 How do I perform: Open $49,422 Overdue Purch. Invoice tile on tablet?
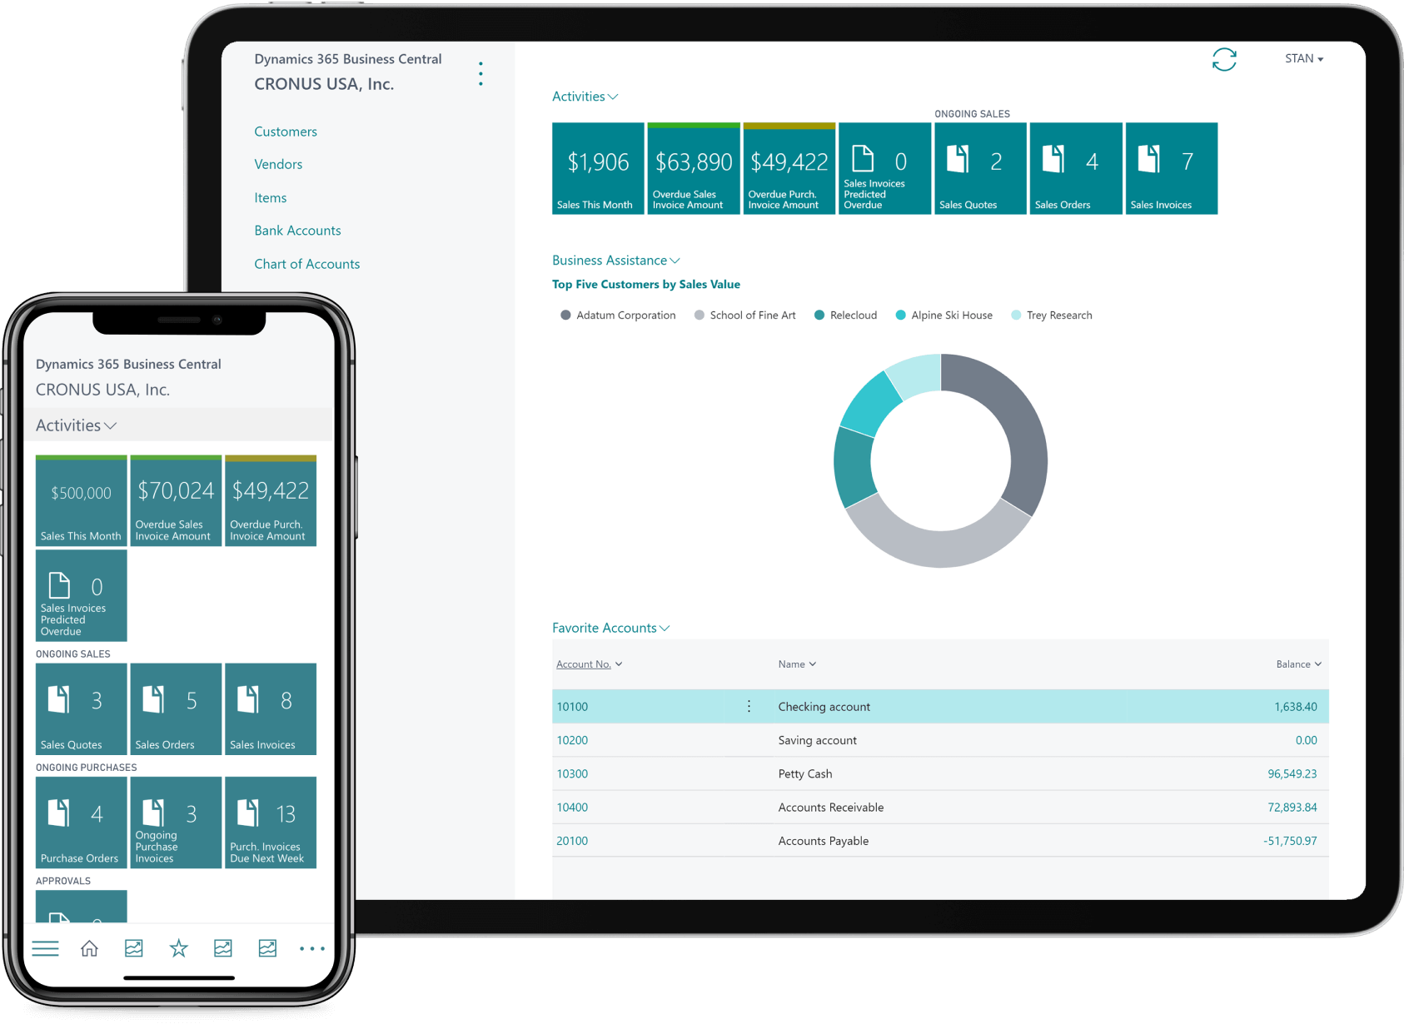[789, 168]
